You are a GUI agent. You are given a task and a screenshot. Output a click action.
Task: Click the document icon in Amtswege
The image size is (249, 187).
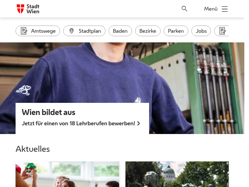point(24,31)
